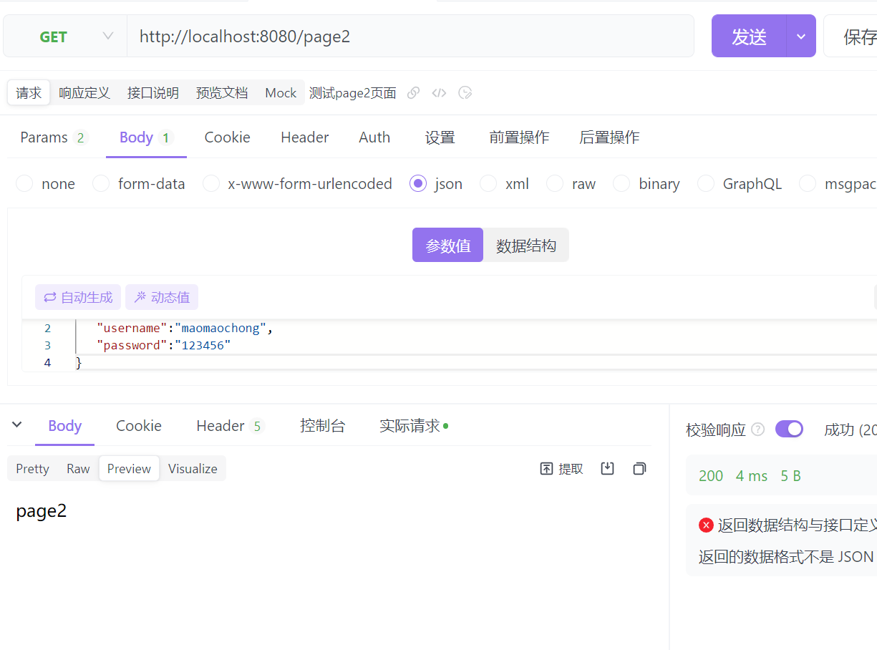Copy the API link using the chain icon
The image size is (877, 650).
tap(413, 92)
